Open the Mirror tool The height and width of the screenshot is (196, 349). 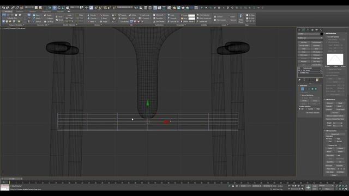136,8
